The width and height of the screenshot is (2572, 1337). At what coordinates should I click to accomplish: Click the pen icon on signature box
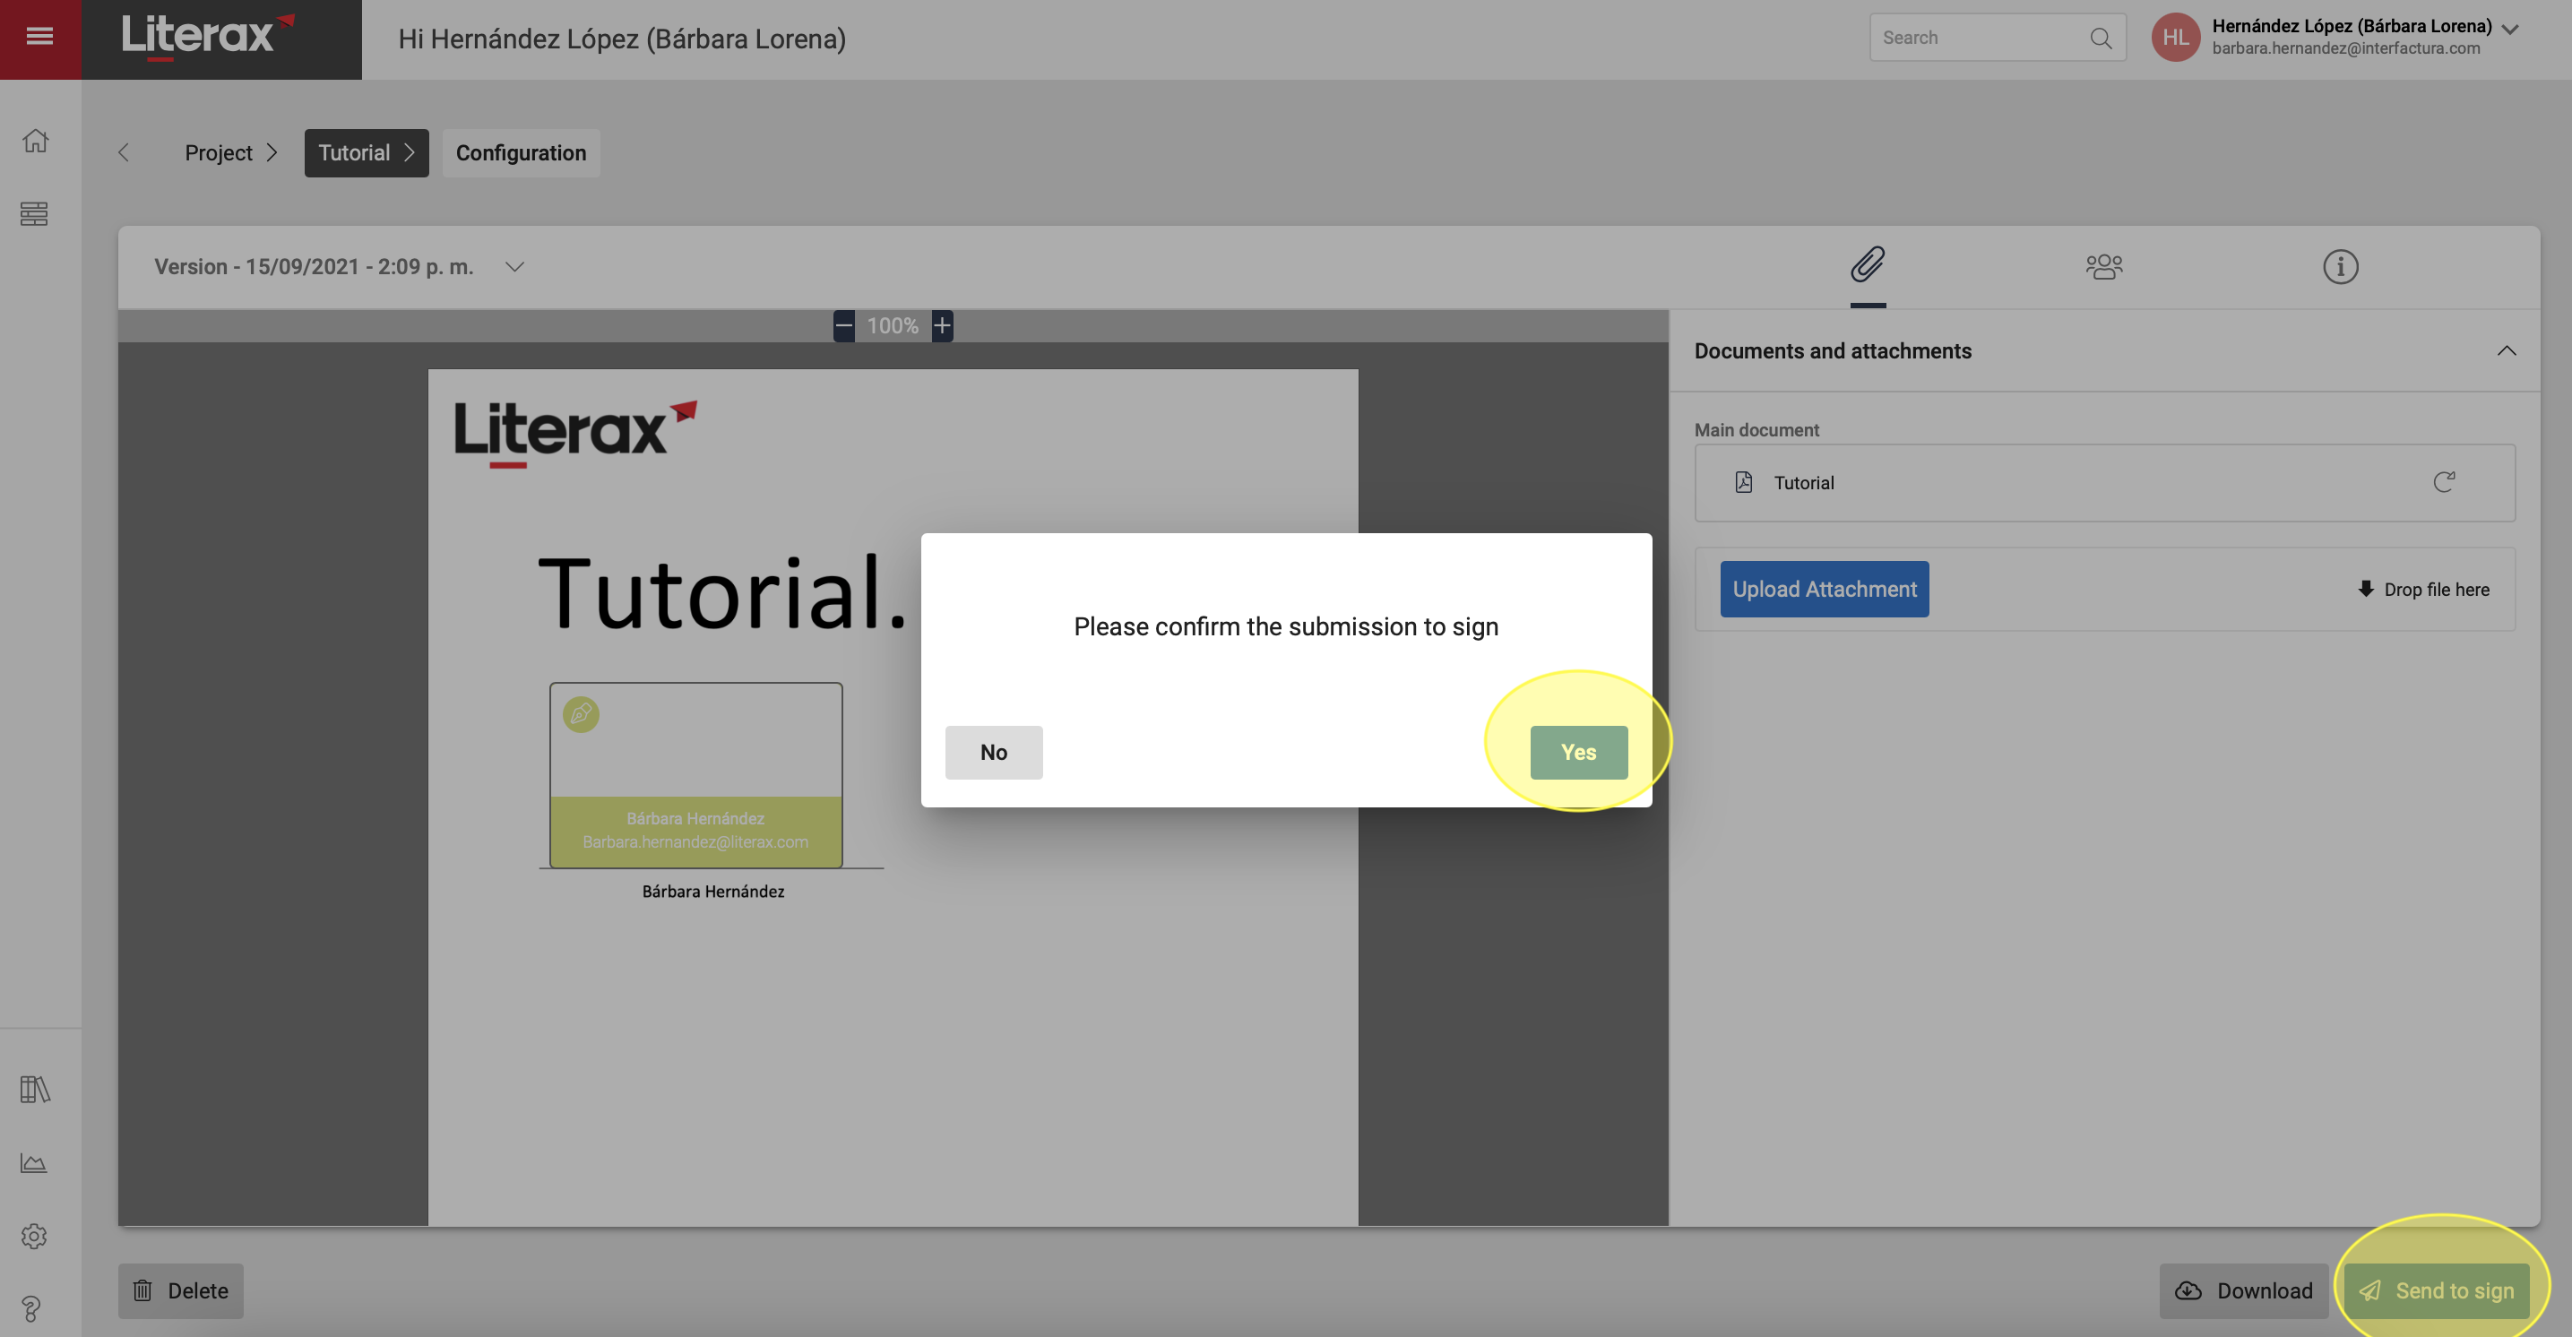coord(581,714)
